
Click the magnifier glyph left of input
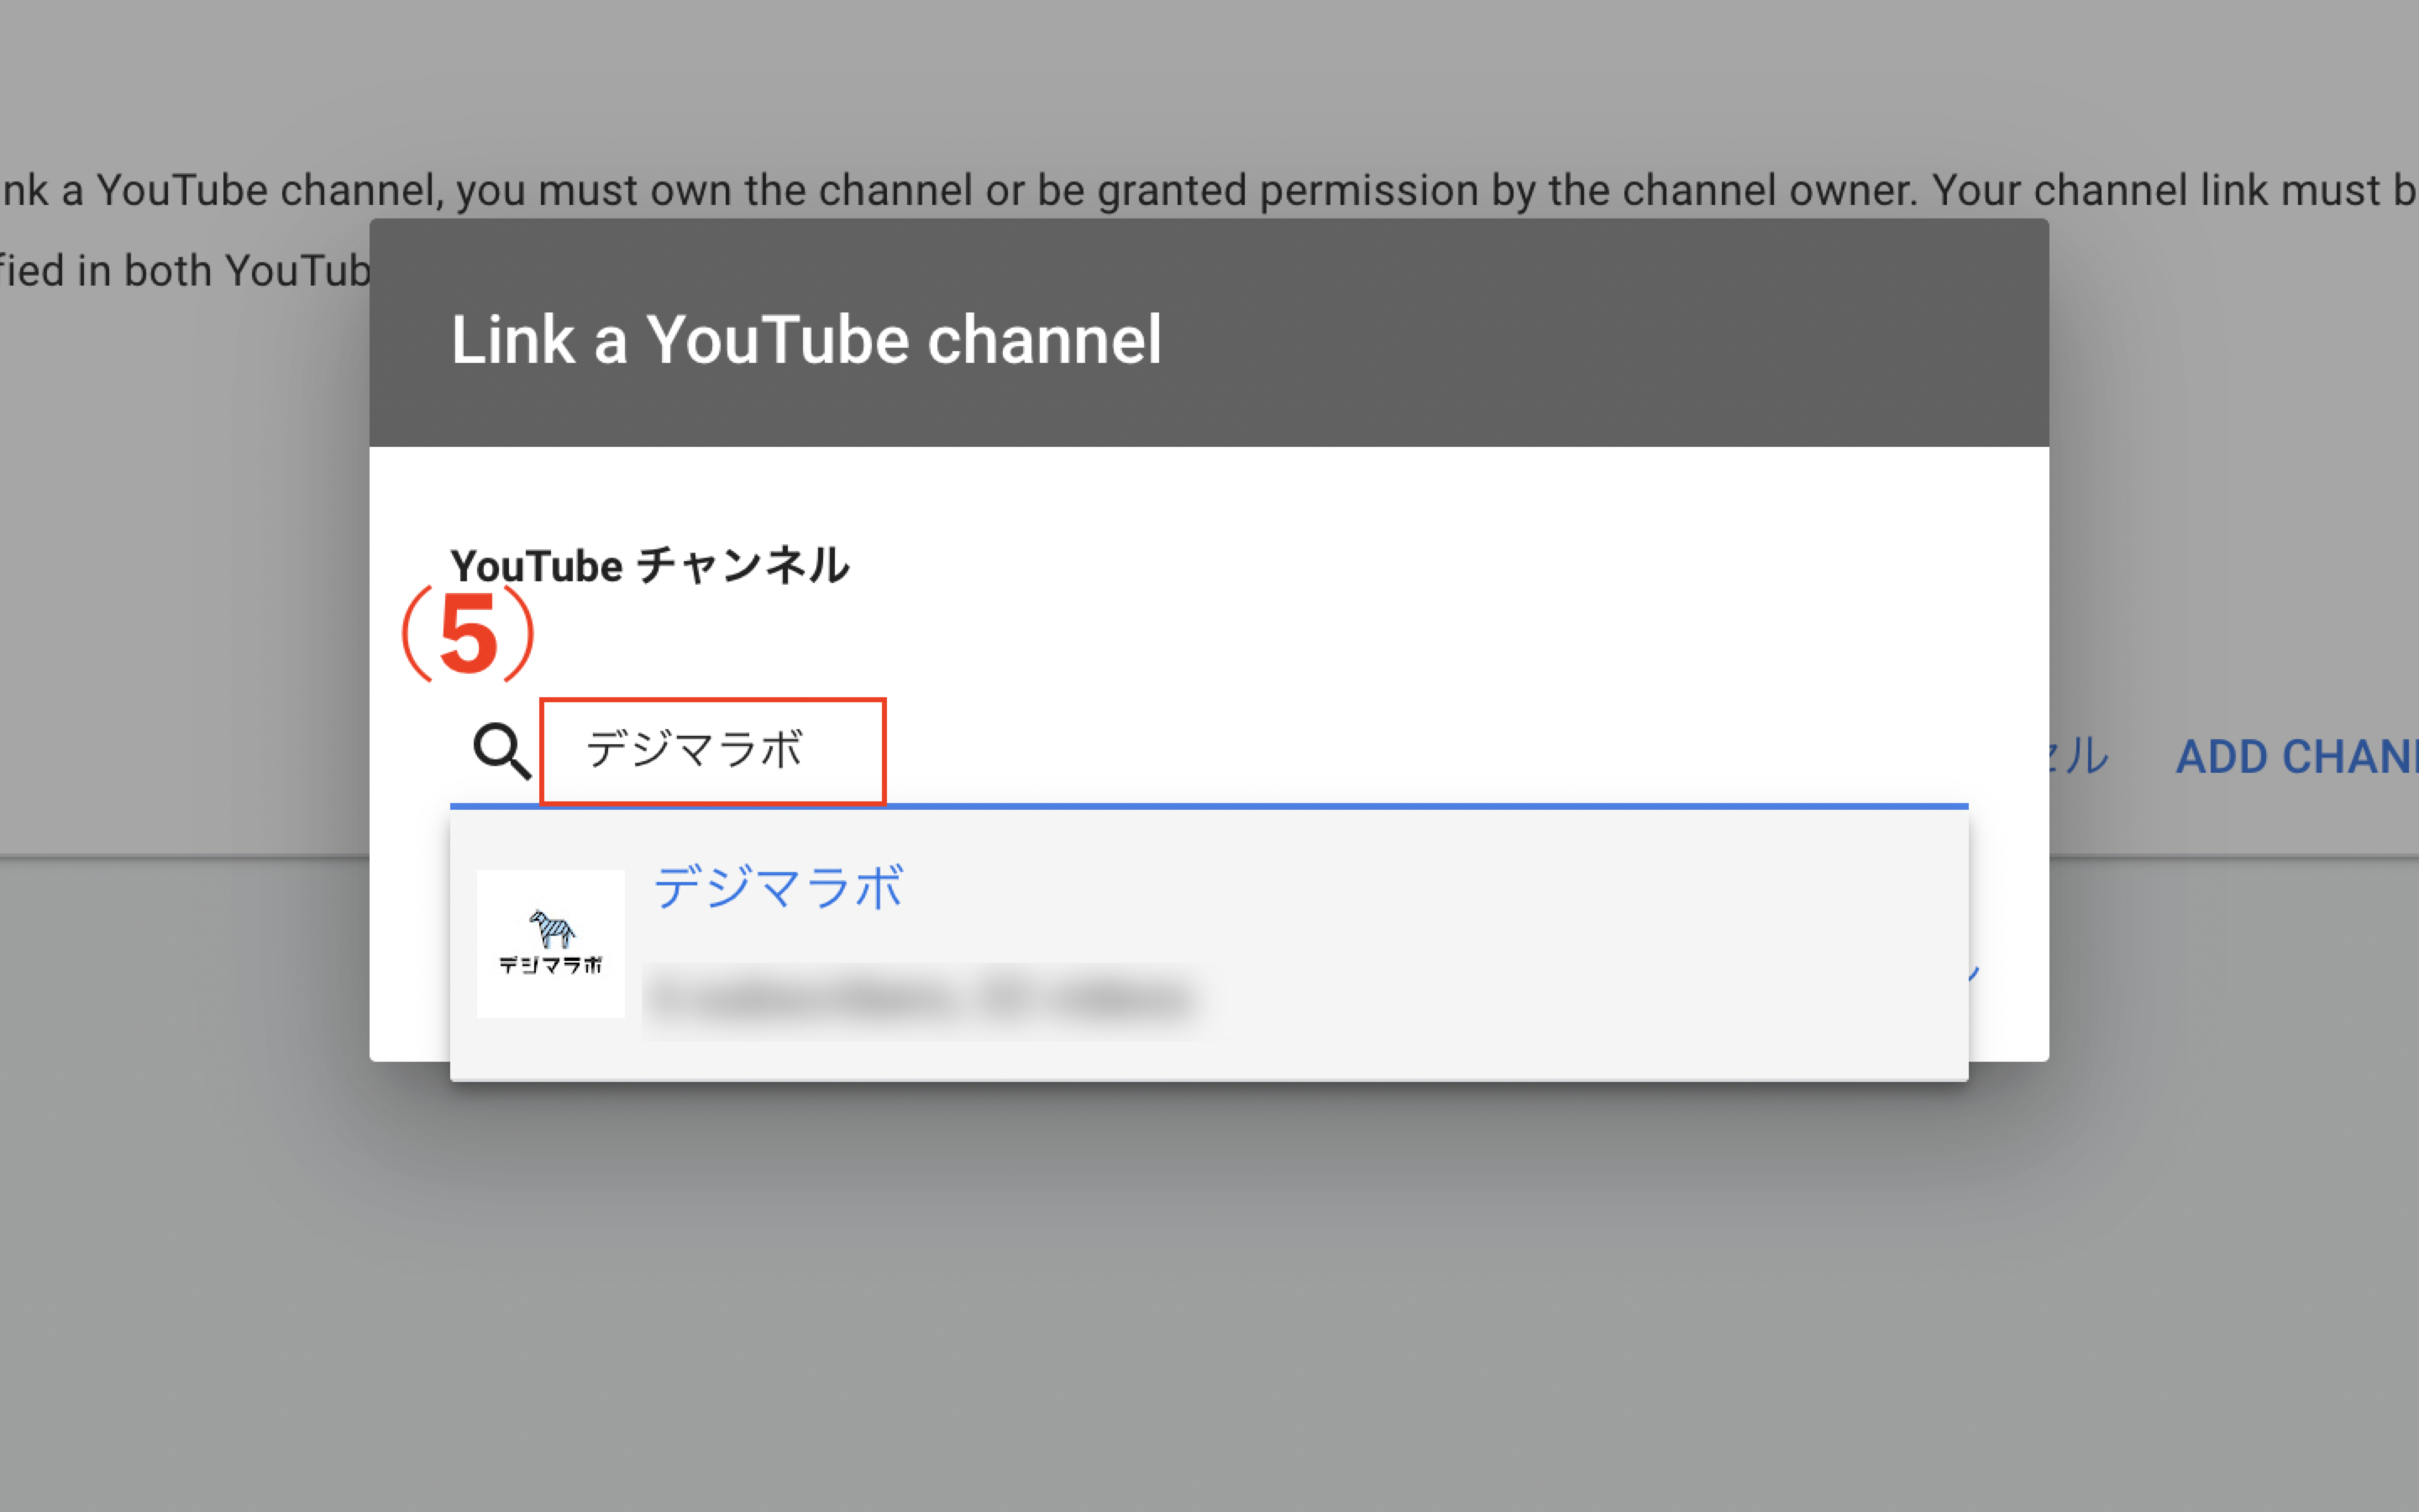click(501, 750)
